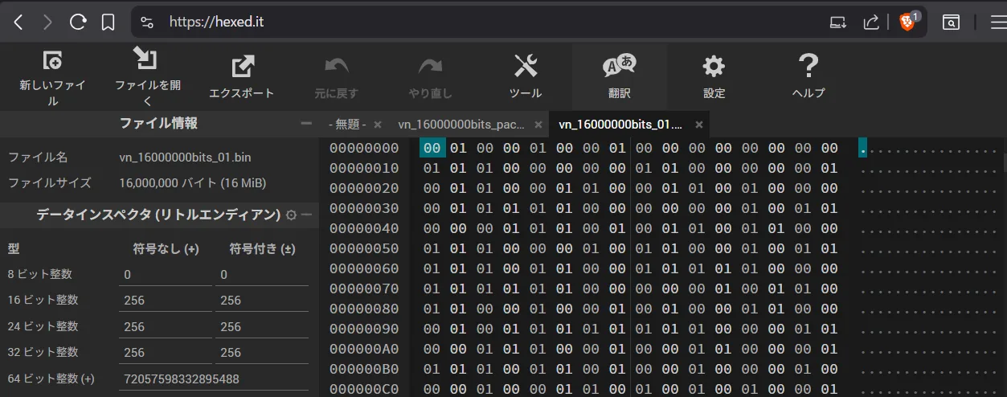Click the browser reload icon

pyautogui.click(x=78, y=23)
